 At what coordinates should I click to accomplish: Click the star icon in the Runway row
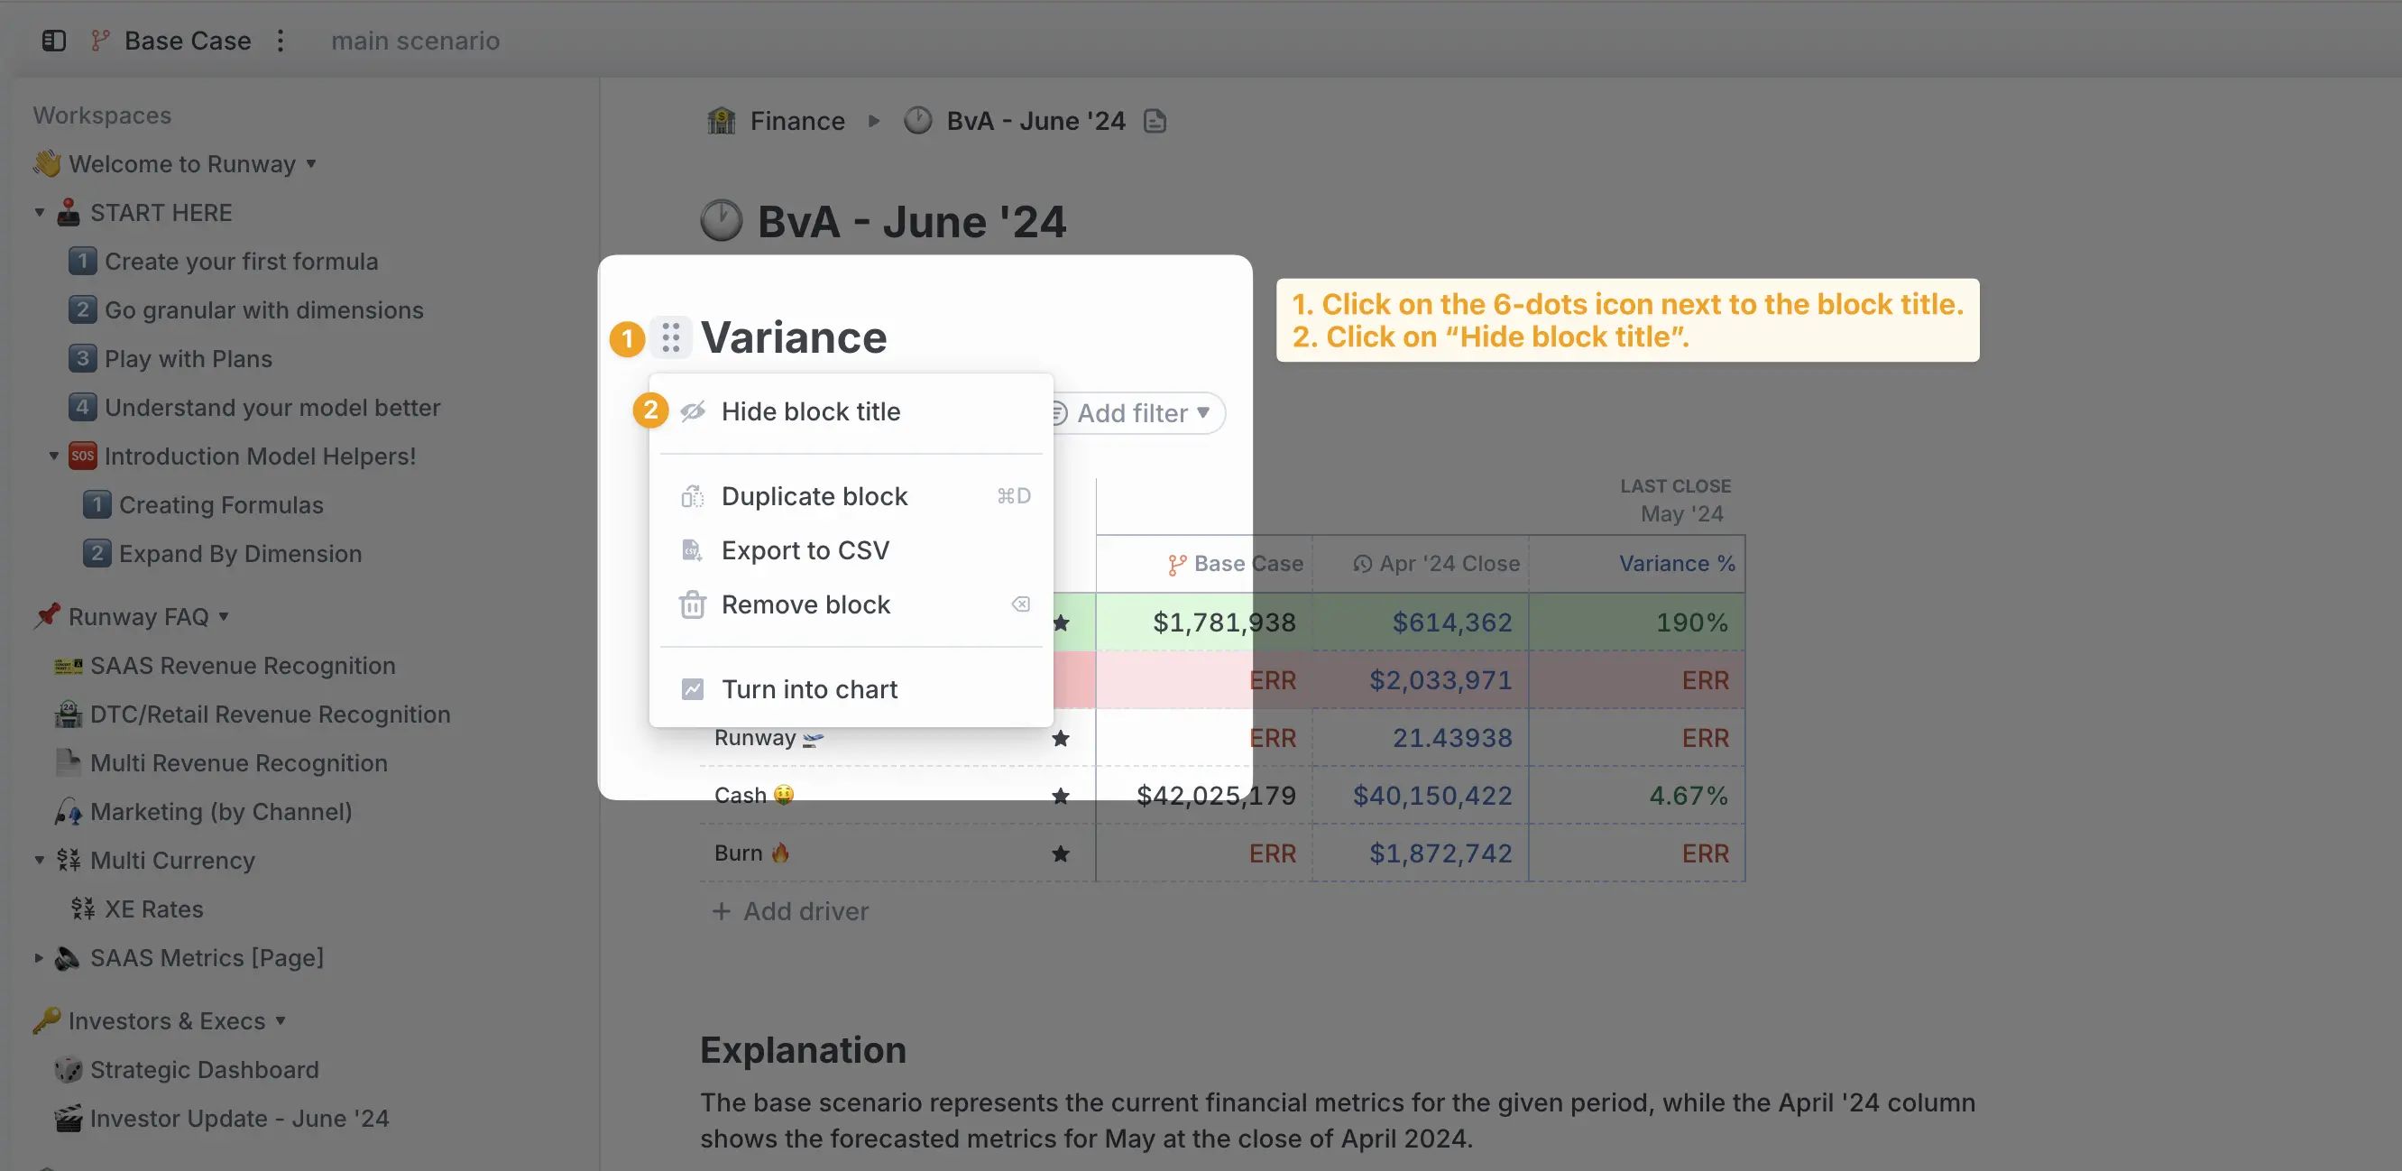[1060, 738]
